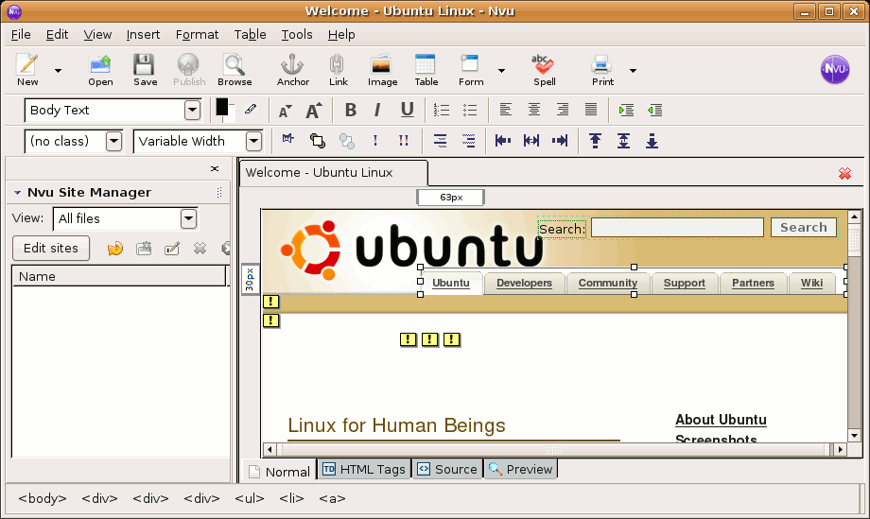Center align the text

point(533,110)
